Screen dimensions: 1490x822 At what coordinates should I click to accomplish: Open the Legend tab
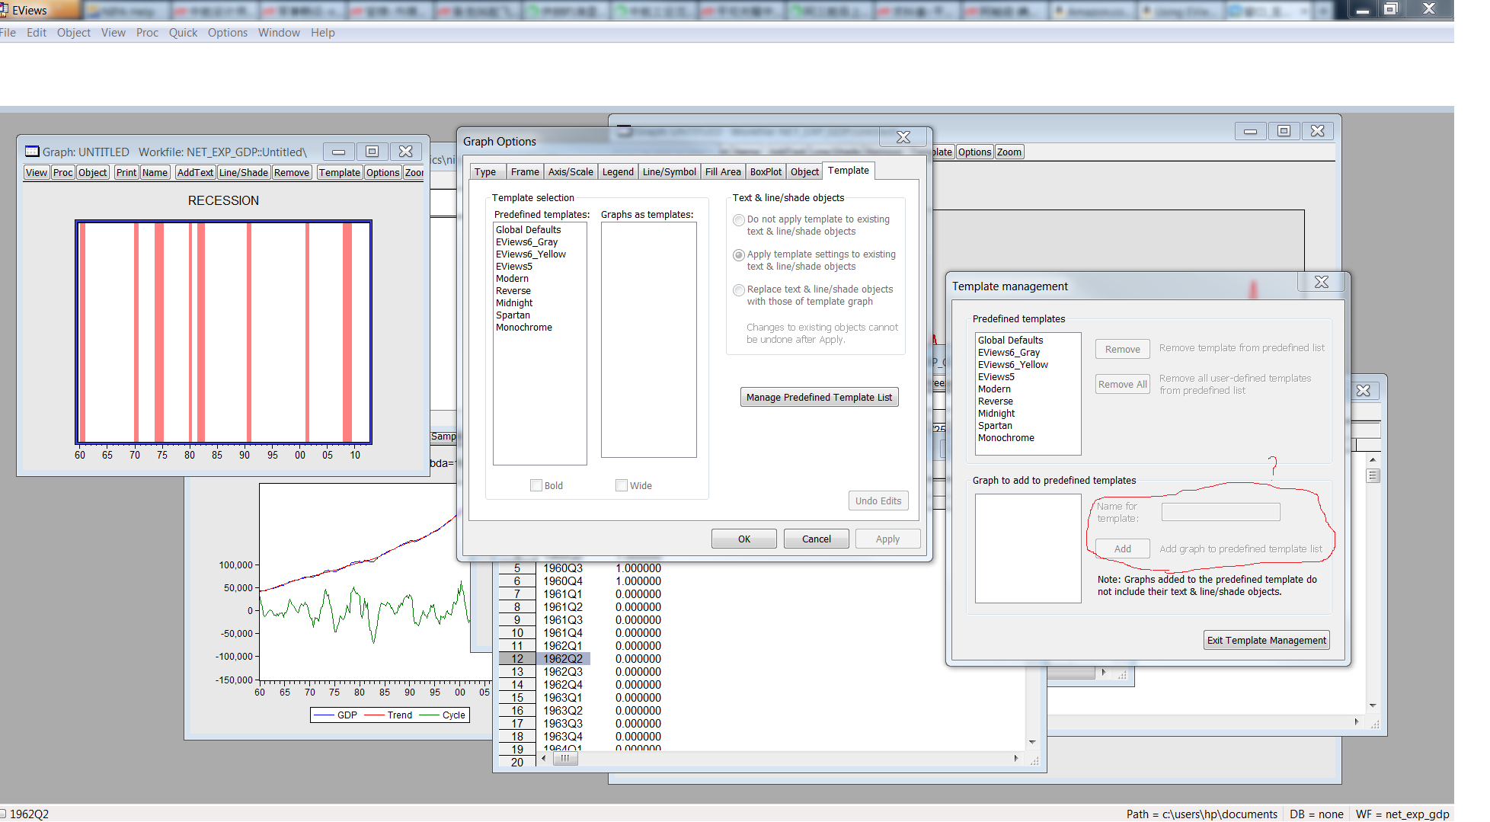coord(618,172)
